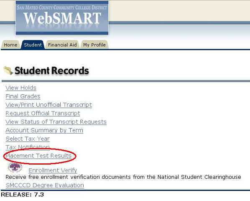This screenshot has width=250, height=201.
Task: Open View Status of Transcript Requests
Action: [x=56, y=122]
